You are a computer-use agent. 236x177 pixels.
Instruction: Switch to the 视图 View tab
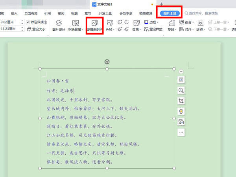click(74, 13)
